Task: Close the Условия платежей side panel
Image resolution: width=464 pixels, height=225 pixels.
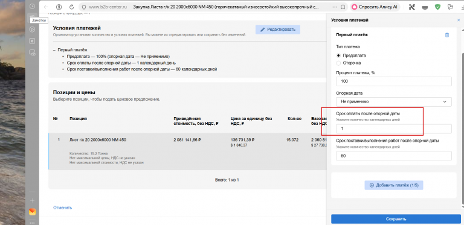Action: [x=459, y=20]
